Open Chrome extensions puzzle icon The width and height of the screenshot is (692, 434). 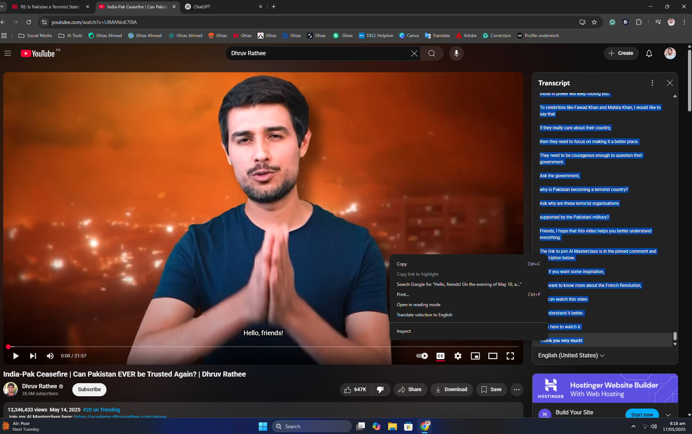(x=639, y=22)
